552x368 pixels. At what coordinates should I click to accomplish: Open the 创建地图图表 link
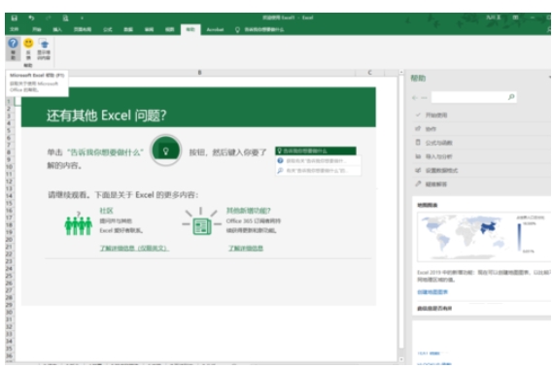(432, 292)
